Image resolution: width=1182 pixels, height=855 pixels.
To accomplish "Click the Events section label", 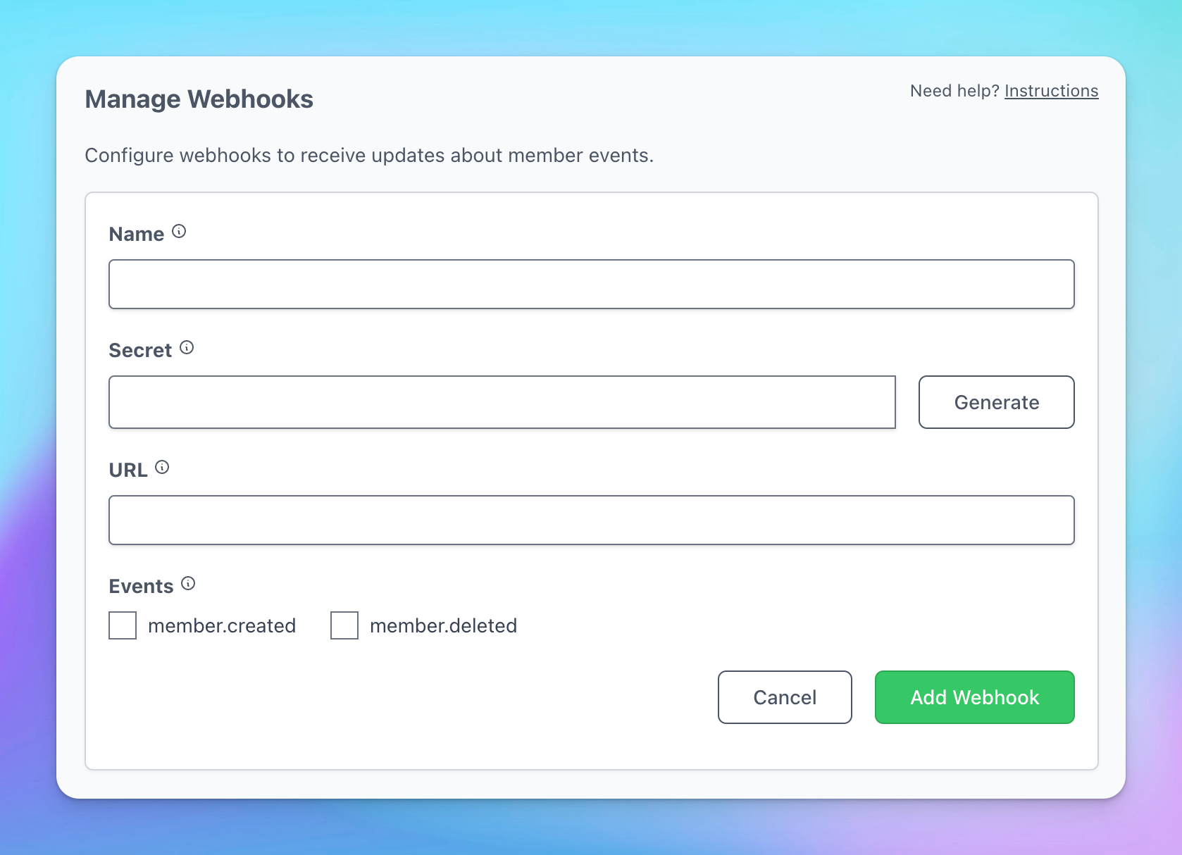I will 141,587.
